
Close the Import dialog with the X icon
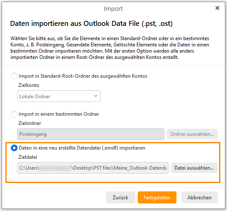(x=217, y=8)
